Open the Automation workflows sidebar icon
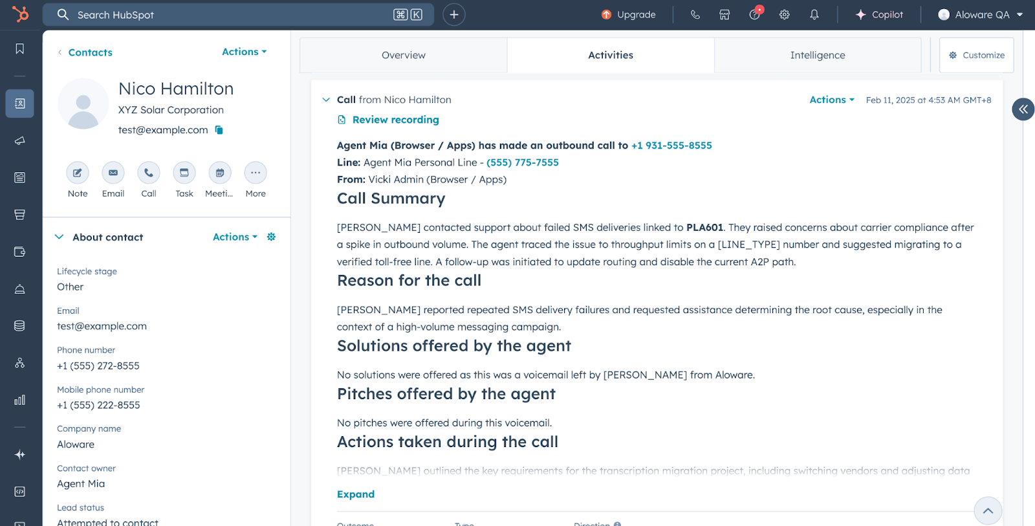 [x=20, y=363]
